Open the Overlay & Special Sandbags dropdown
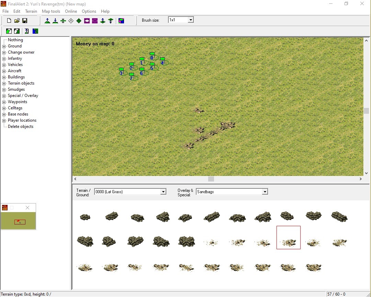Image resolution: width=371 pixels, height=297 pixels. point(265,191)
